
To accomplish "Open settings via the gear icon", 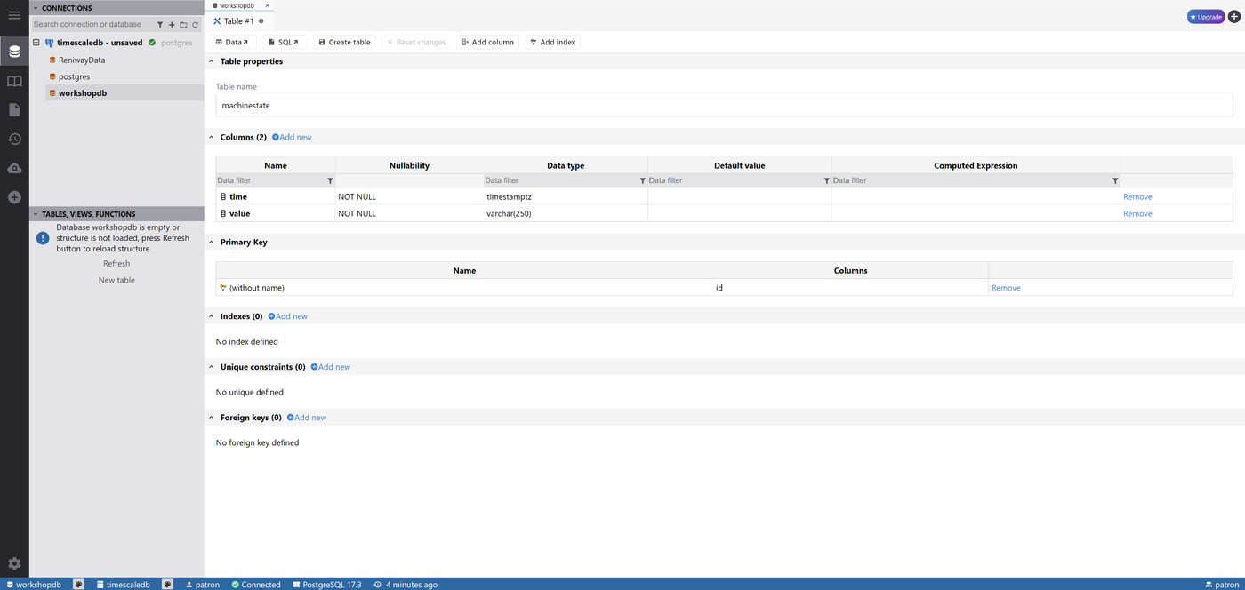I will click(x=13, y=562).
